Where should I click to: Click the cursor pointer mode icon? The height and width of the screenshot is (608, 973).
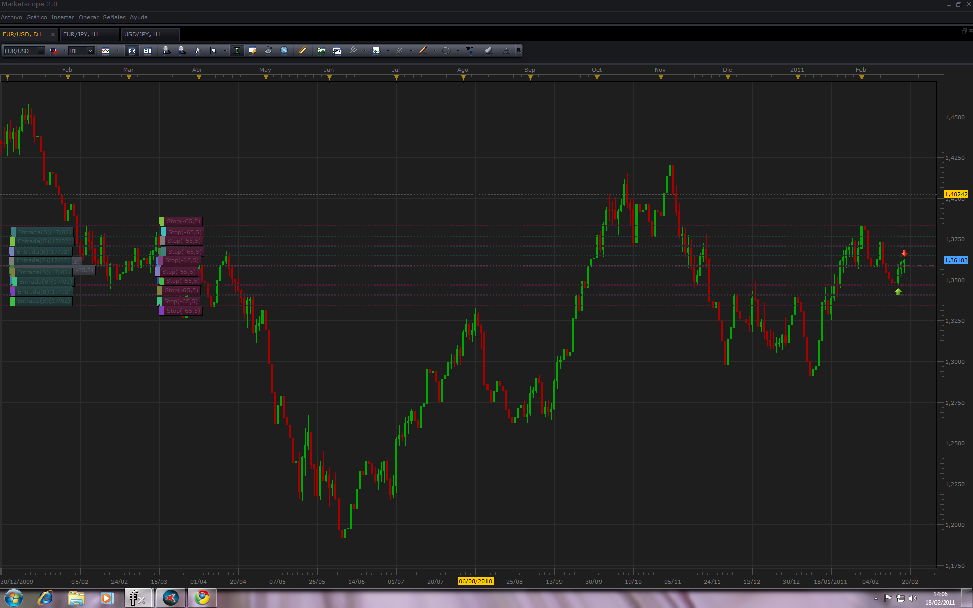[x=198, y=51]
